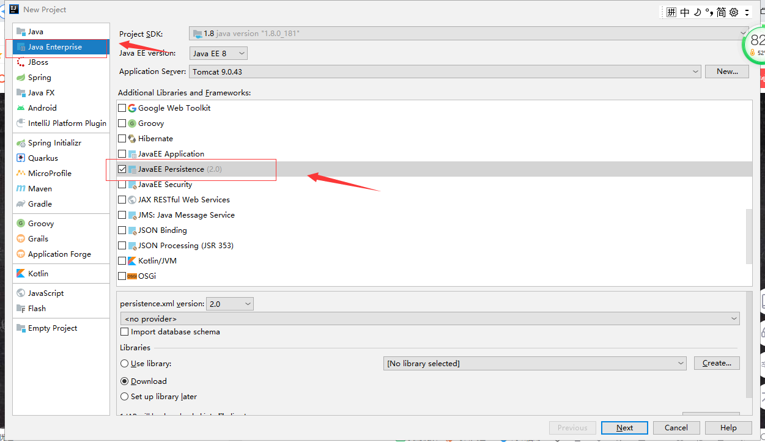Click the Next button
Viewport: 765px width, 445px height.
624,427
